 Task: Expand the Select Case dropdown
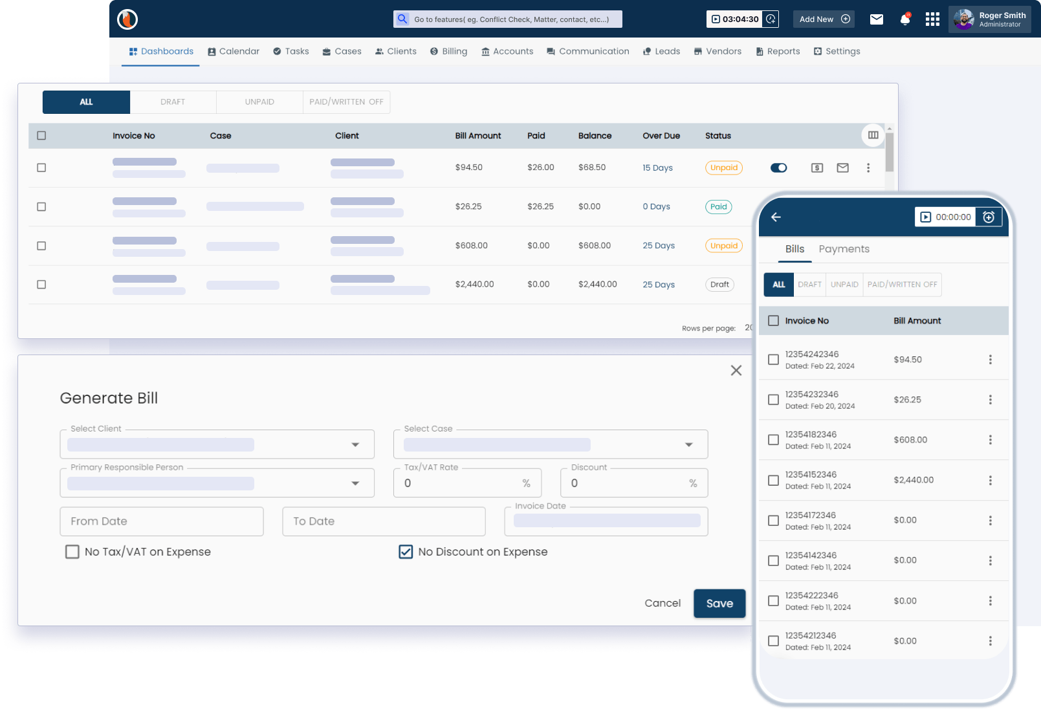tap(688, 445)
